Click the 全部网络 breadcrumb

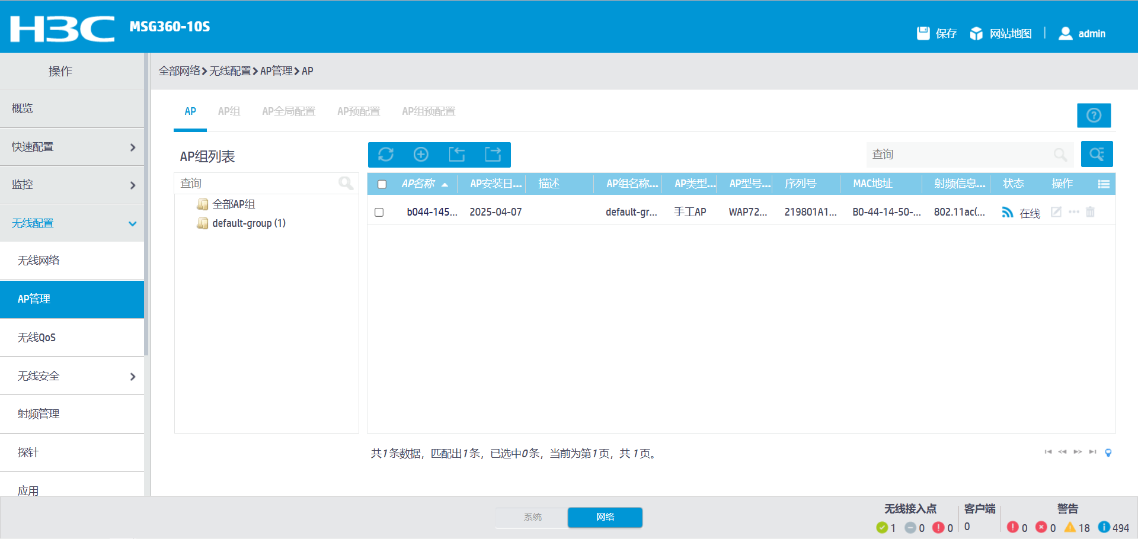click(179, 71)
